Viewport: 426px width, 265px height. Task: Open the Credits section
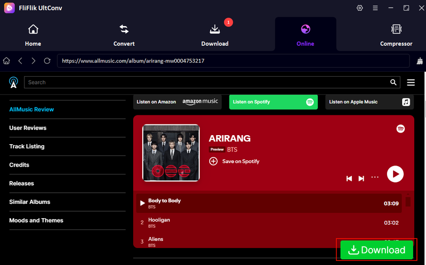[x=19, y=165]
